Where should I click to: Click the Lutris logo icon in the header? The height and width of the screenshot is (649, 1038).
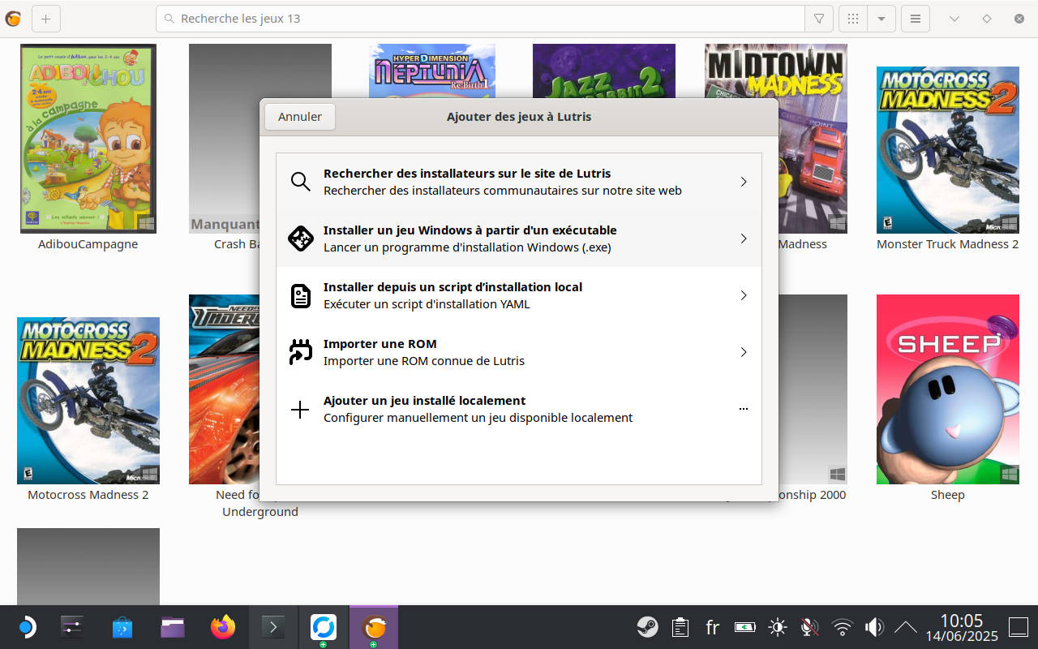[x=13, y=19]
